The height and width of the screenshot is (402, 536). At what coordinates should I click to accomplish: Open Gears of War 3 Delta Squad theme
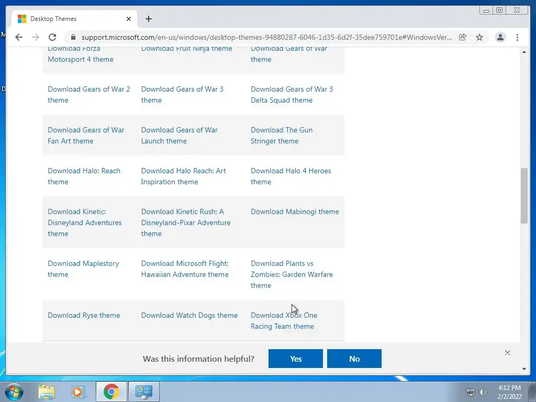(292, 95)
